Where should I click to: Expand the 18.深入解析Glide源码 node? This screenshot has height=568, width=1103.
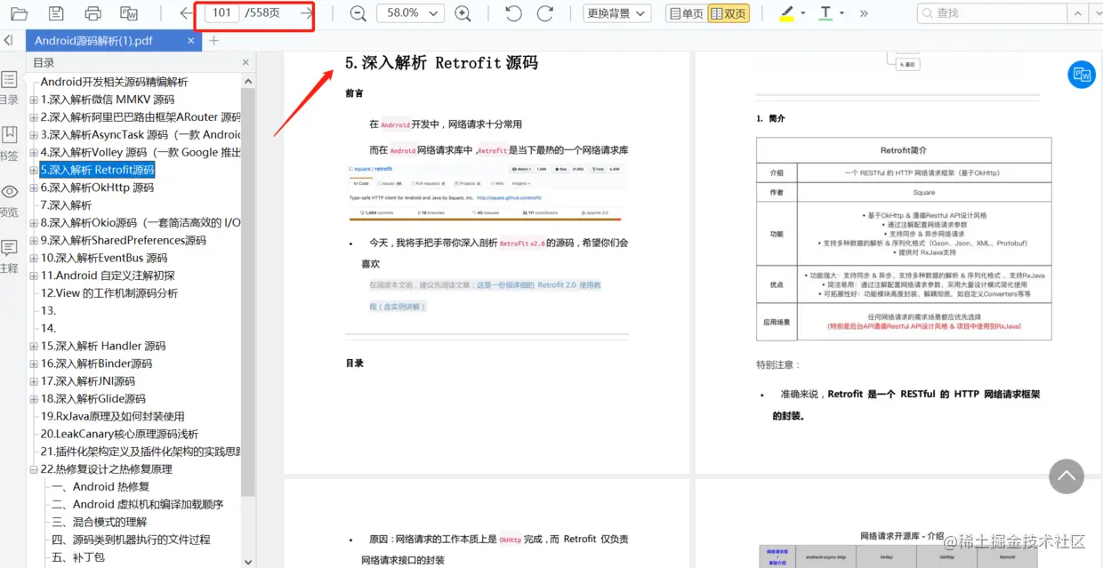pyautogui.click(x=34, y=399)
